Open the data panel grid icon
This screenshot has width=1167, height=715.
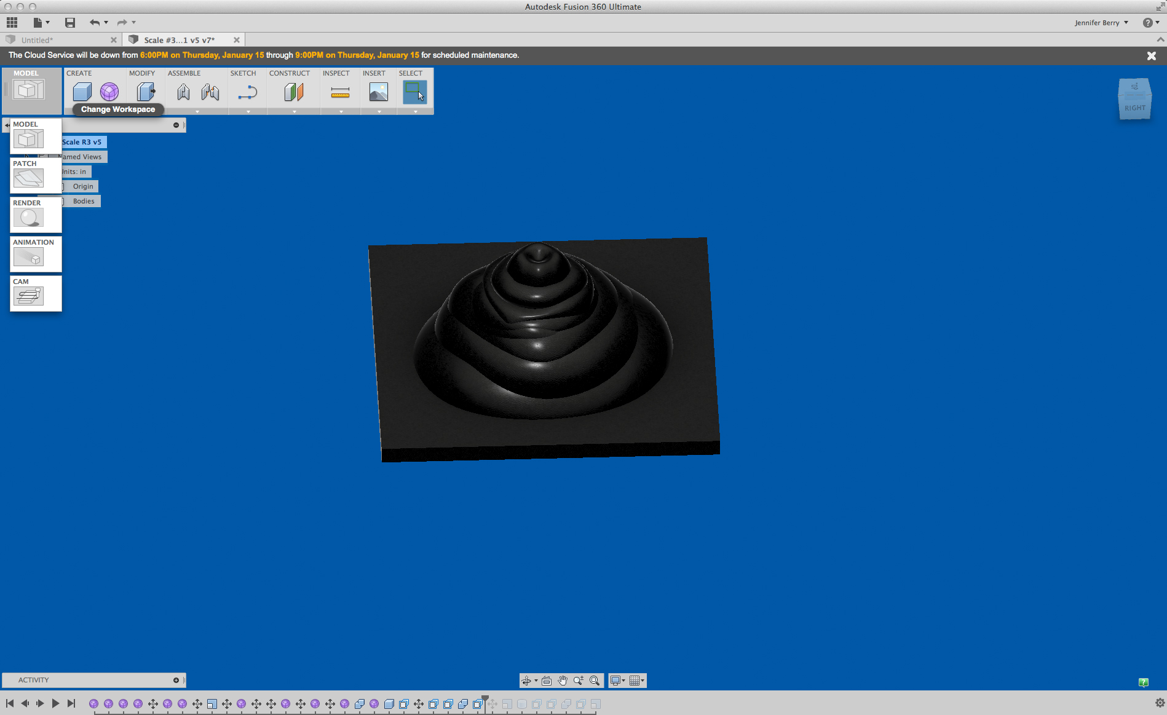(12, 23)
